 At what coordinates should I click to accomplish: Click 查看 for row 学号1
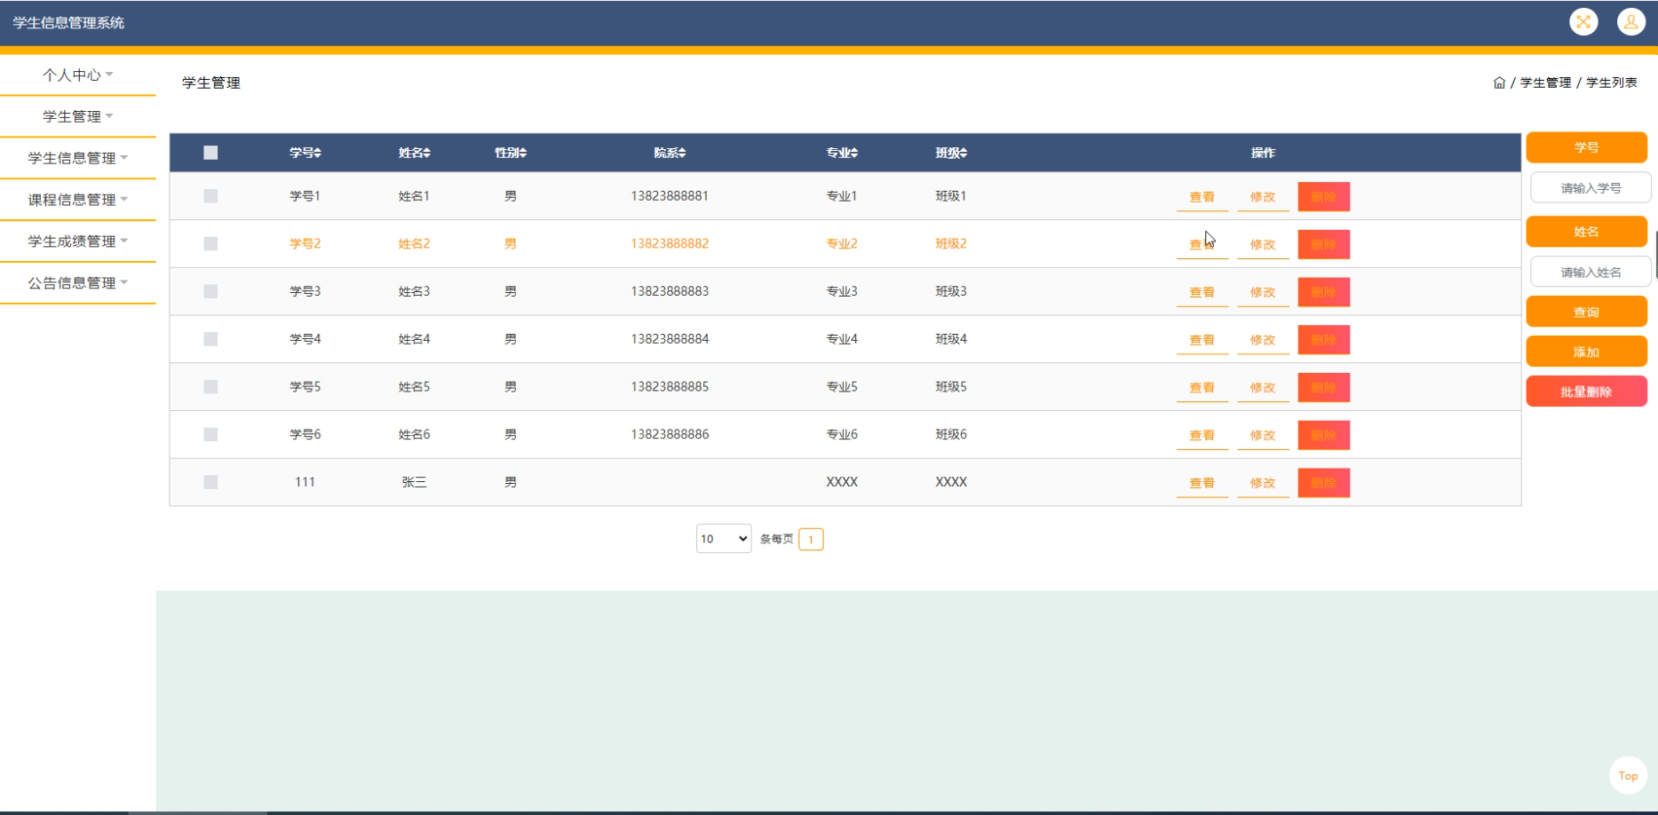[1202, 197]
